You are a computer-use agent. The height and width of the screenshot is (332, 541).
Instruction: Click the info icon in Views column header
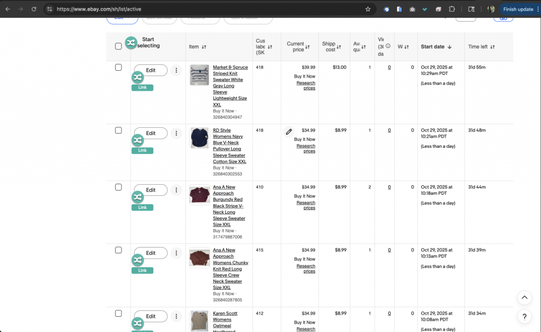coord(388,46)
